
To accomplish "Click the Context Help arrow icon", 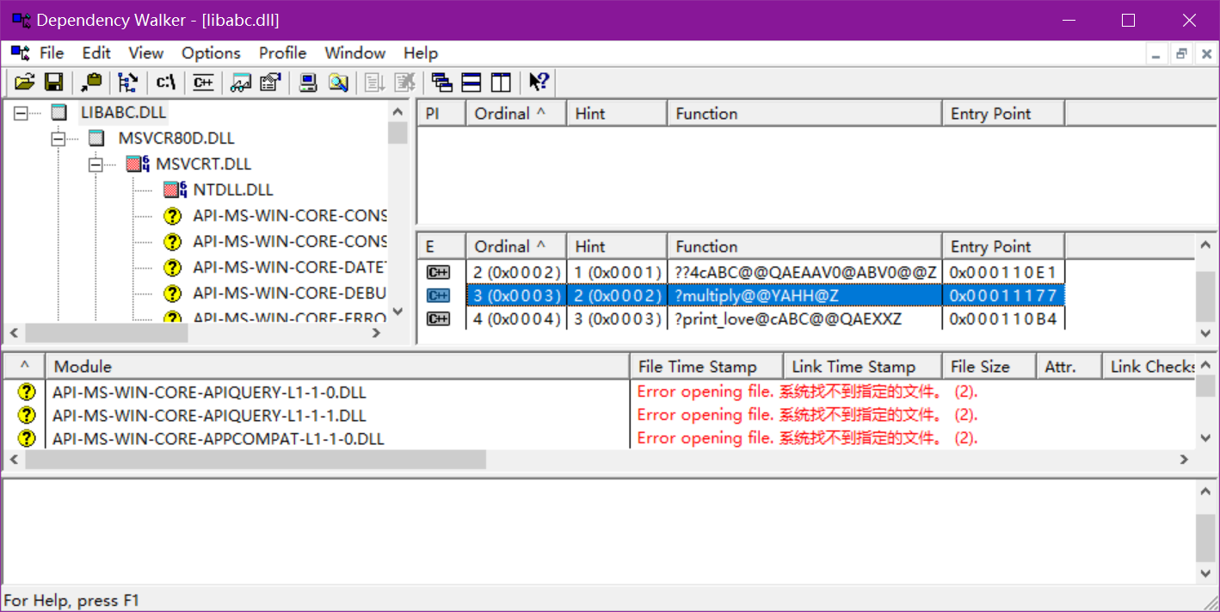I will click(539, 82).
